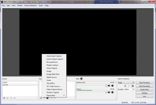Screen dimensions: 156x105
Task: Move the source down with the arrow icon
Action: click(x=55, y=98)
